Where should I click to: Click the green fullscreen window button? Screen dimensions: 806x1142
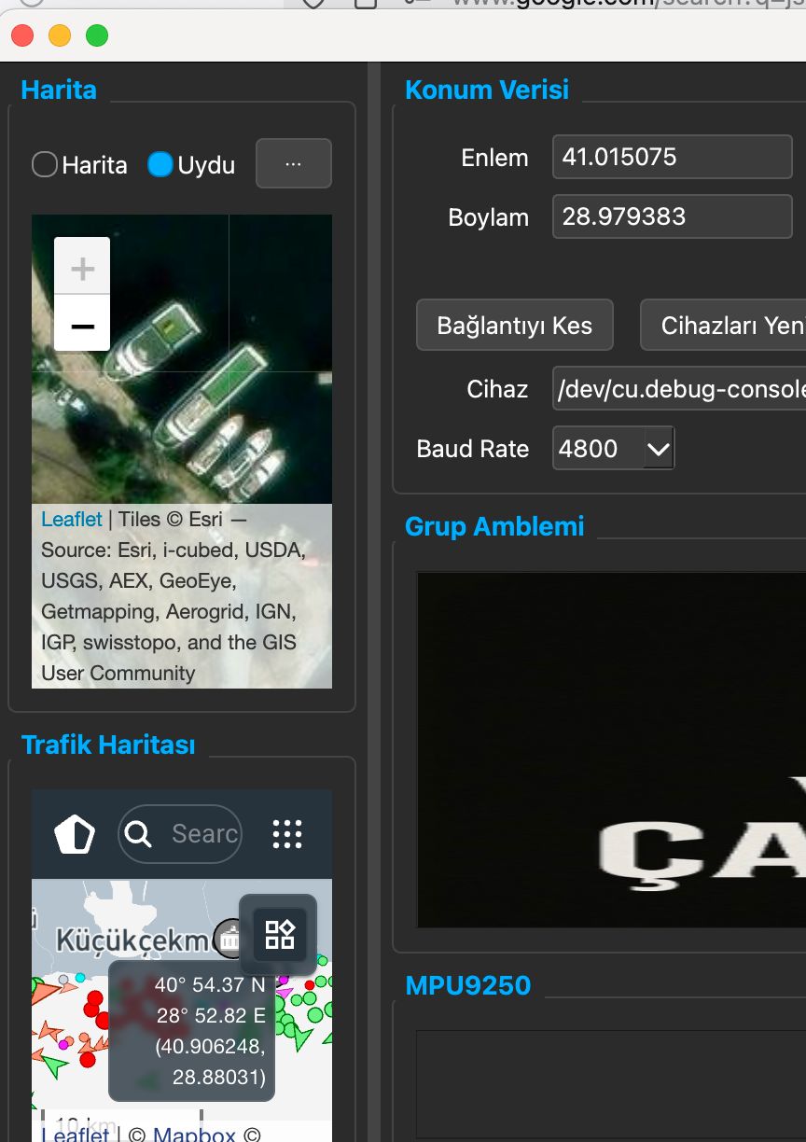click(x=97, y=36)
